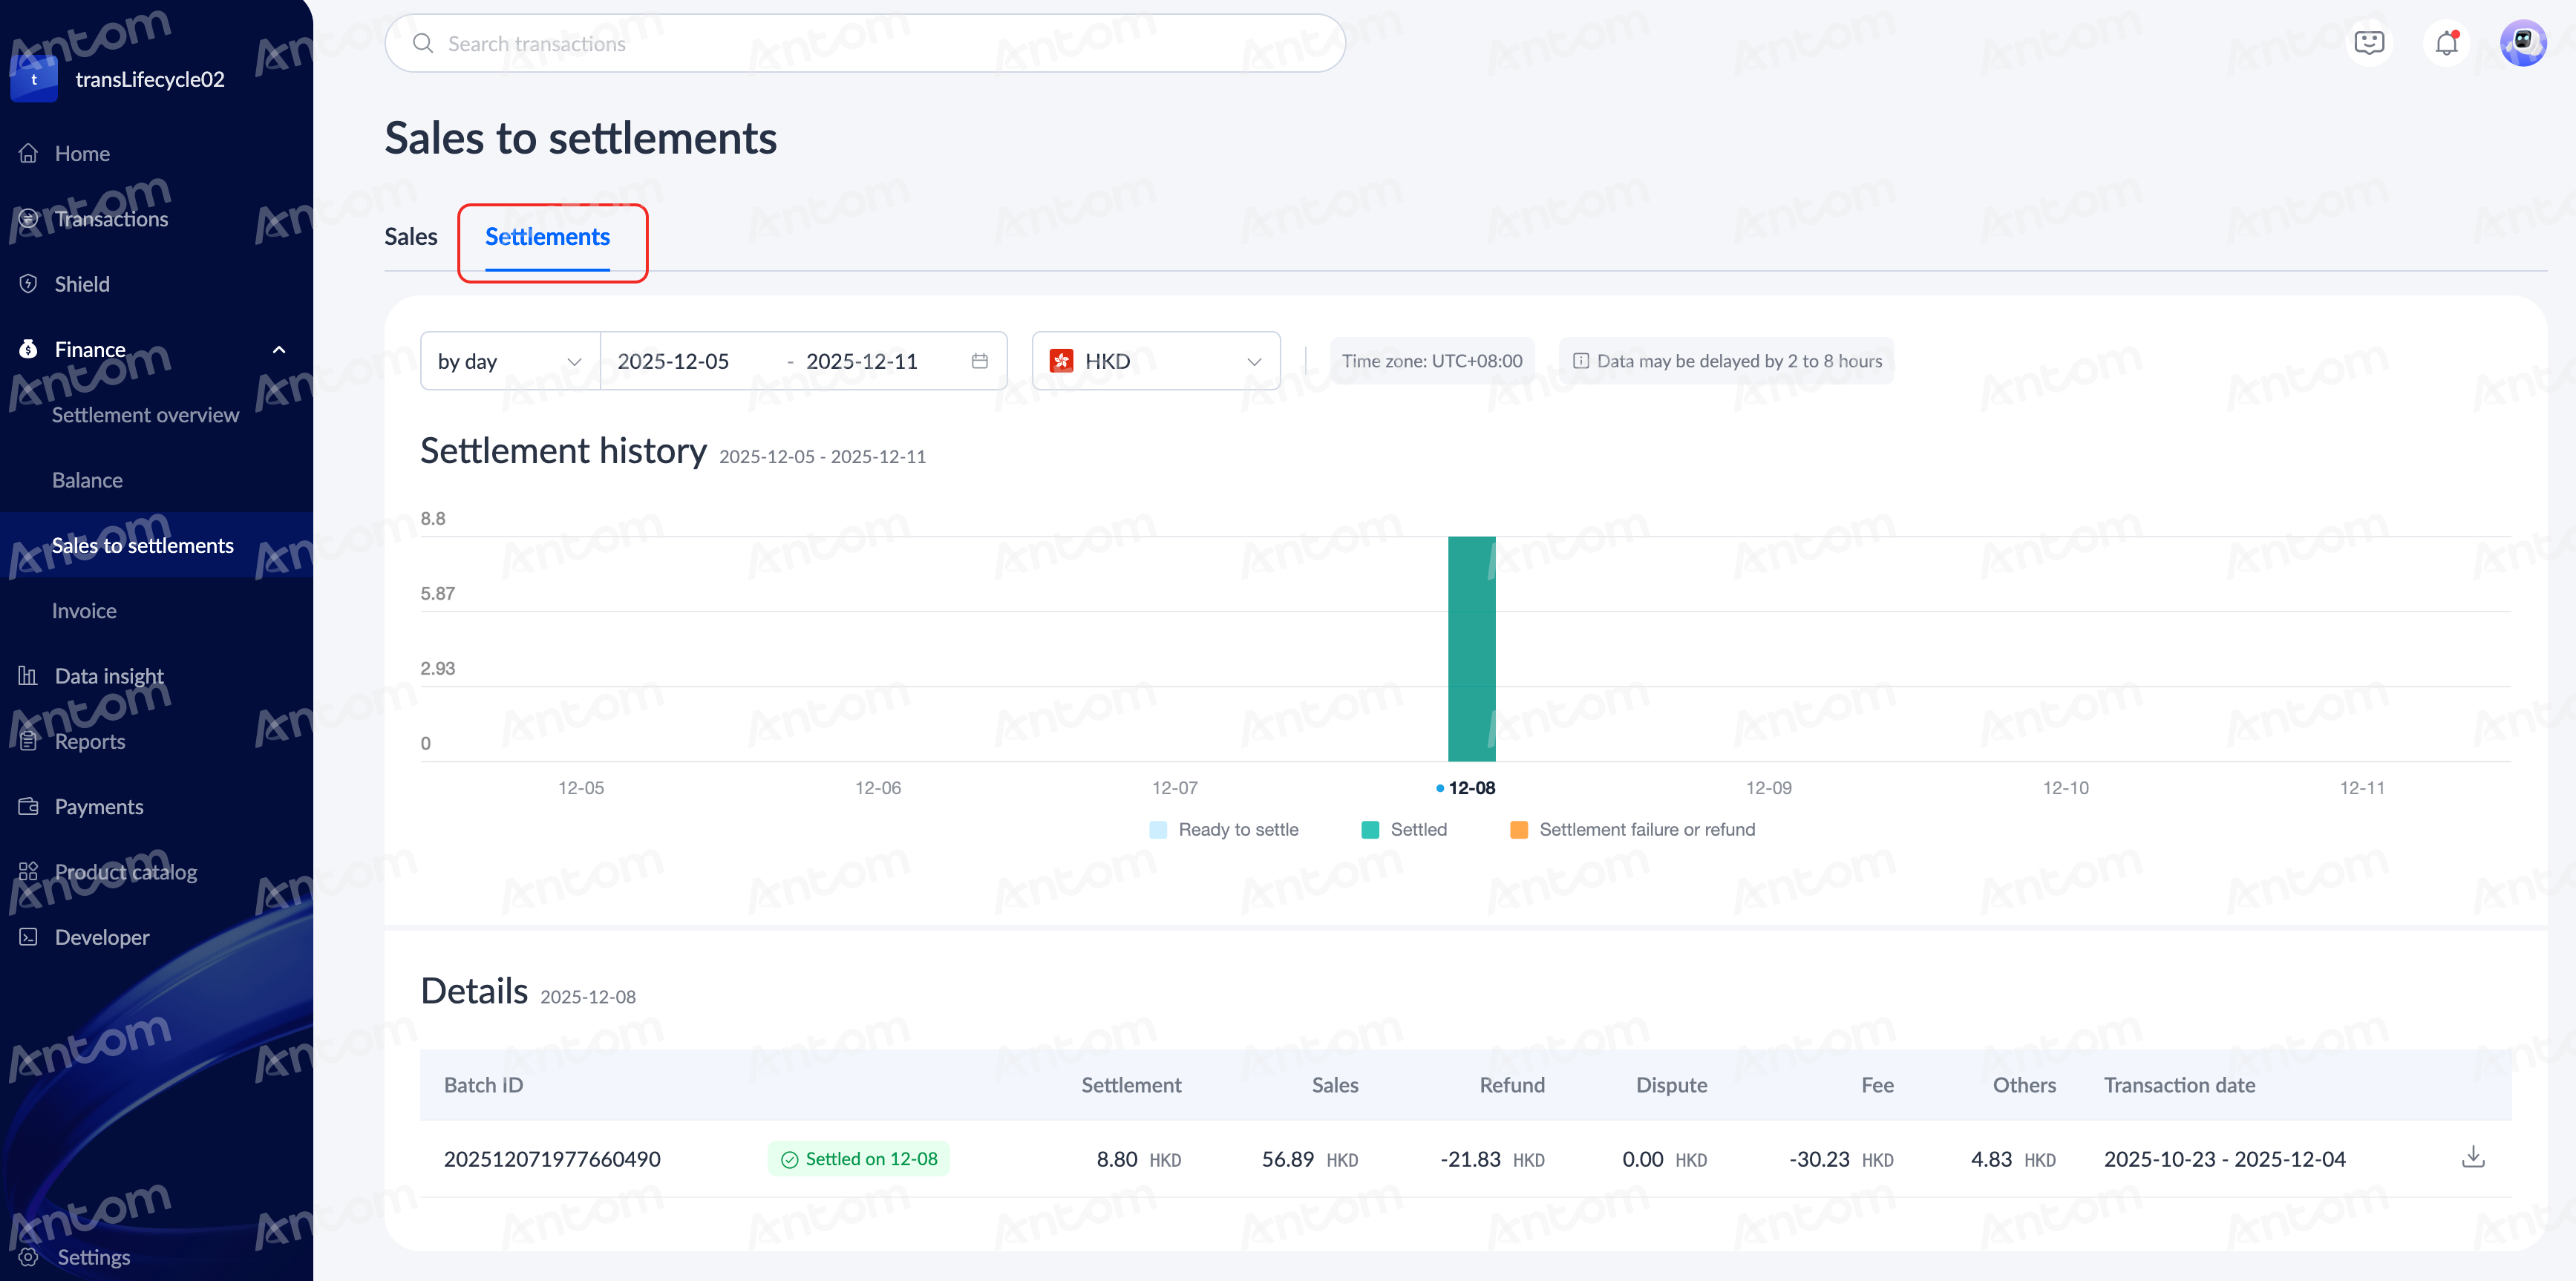The image size is (2576, 1281).
Task: Select the 12-08 axis date label
Action: pos(1472,788)
